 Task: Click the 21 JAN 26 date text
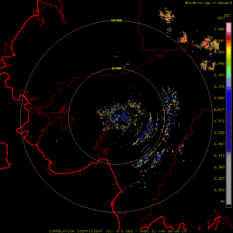pyautogui.click(x=162, y=231)
